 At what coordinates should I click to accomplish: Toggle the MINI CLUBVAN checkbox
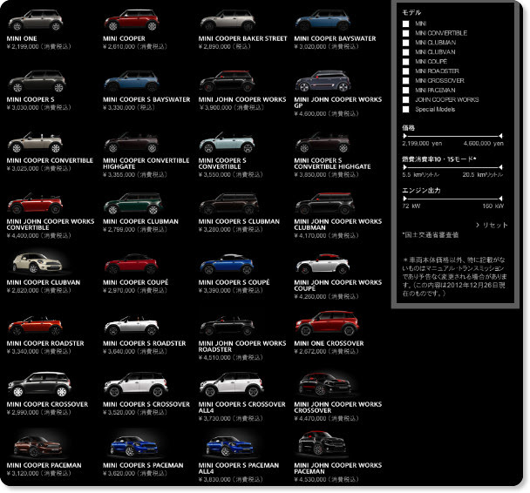point(405,52)
